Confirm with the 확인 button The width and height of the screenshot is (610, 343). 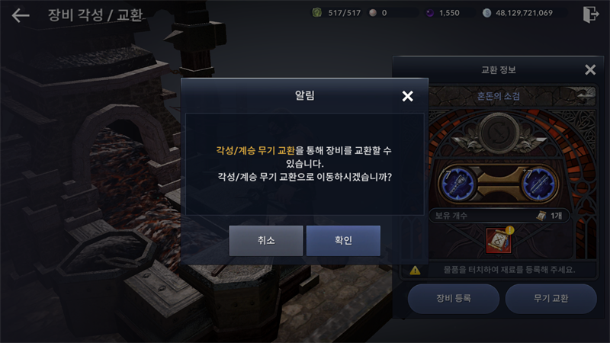(343, 241)
